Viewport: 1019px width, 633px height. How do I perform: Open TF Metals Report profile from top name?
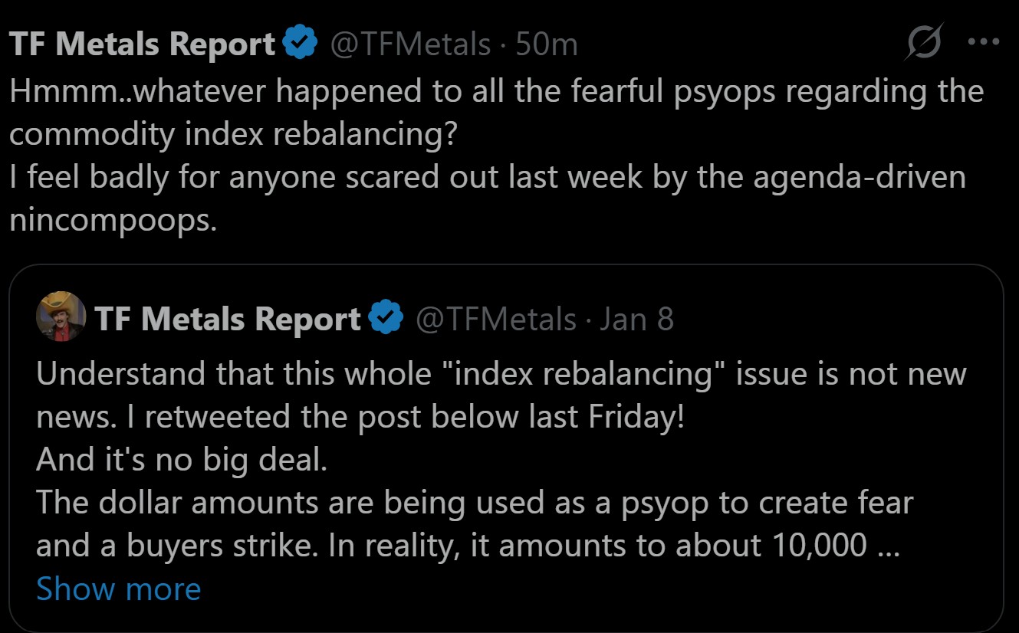[x=143, y=44]
